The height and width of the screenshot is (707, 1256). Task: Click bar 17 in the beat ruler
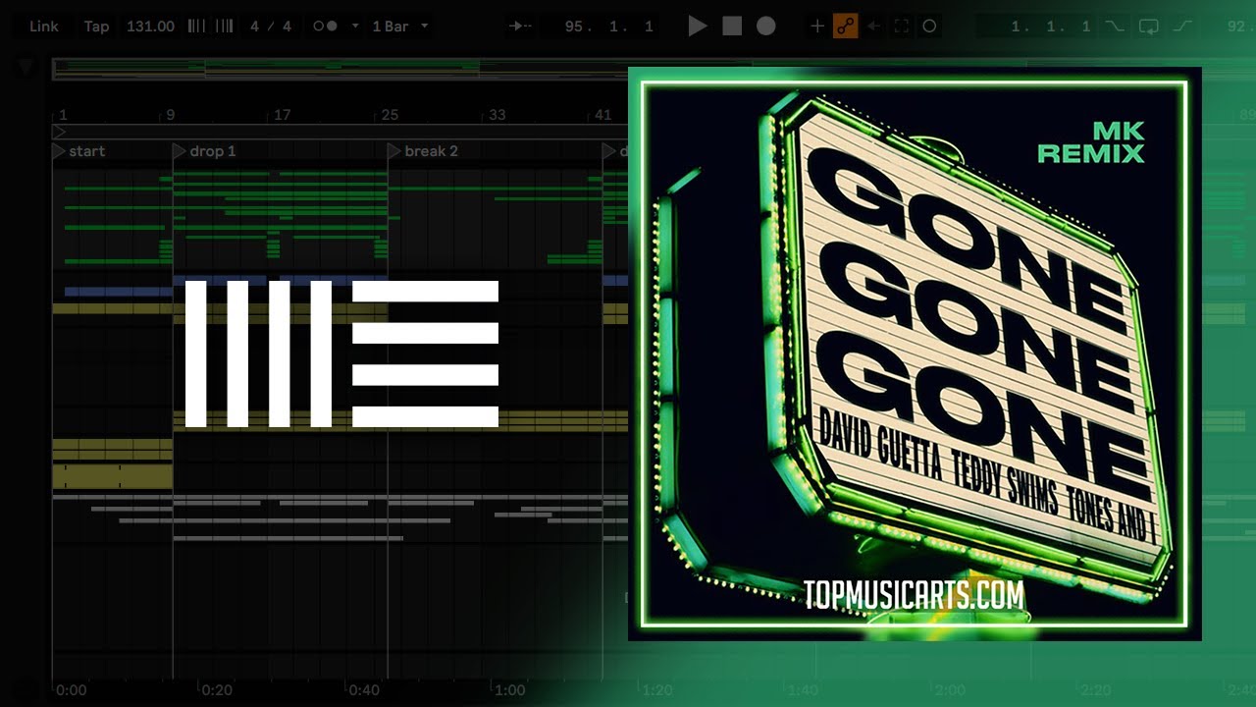(283, 115)
